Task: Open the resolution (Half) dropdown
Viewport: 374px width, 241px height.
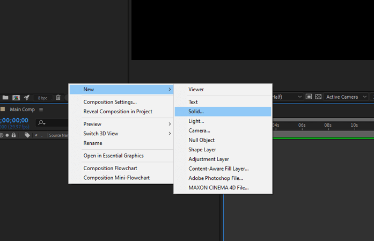Action: tap(288, 97)
